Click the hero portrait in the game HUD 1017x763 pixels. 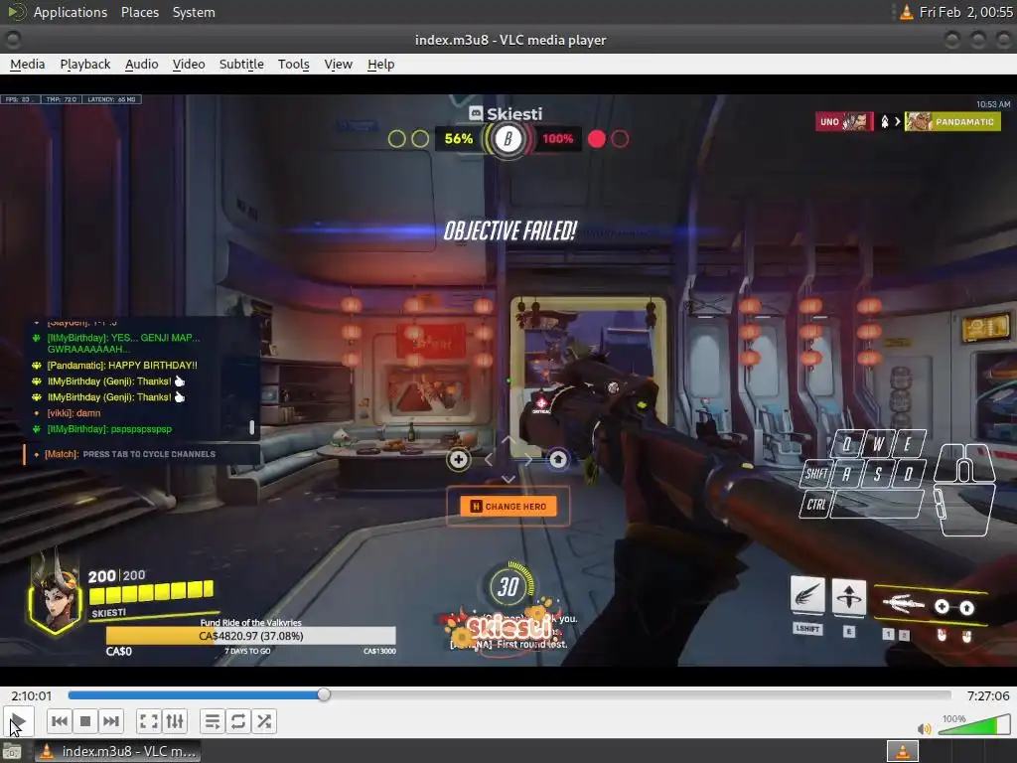coord(56,596)
